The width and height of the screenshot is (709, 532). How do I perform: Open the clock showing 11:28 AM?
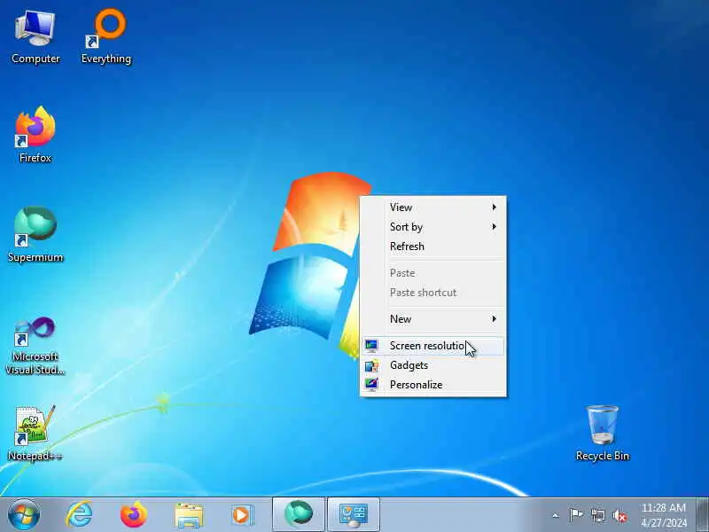tap(664, 515)
